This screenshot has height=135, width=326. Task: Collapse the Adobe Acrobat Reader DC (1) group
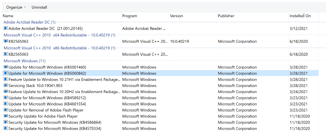30,22
